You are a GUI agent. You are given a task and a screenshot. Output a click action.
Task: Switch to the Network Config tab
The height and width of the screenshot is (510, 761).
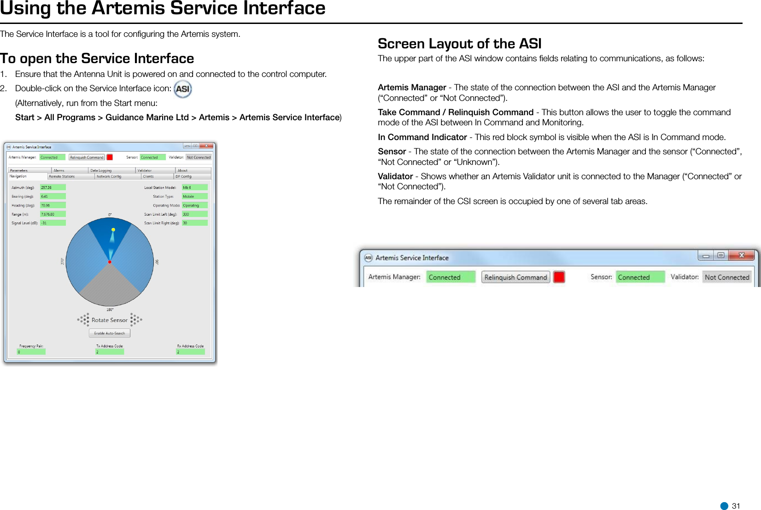[118, 176]
